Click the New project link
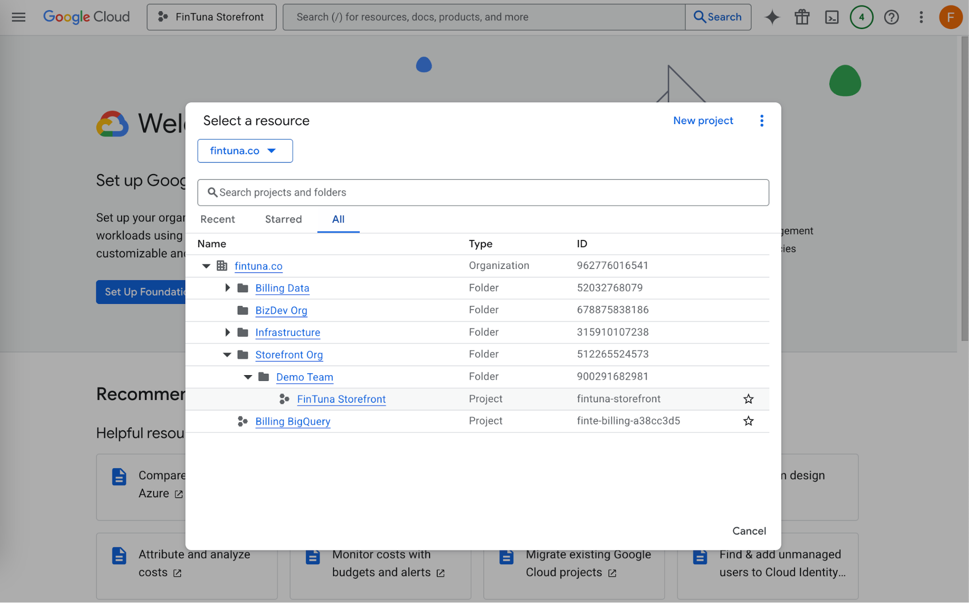 (703, 121)
